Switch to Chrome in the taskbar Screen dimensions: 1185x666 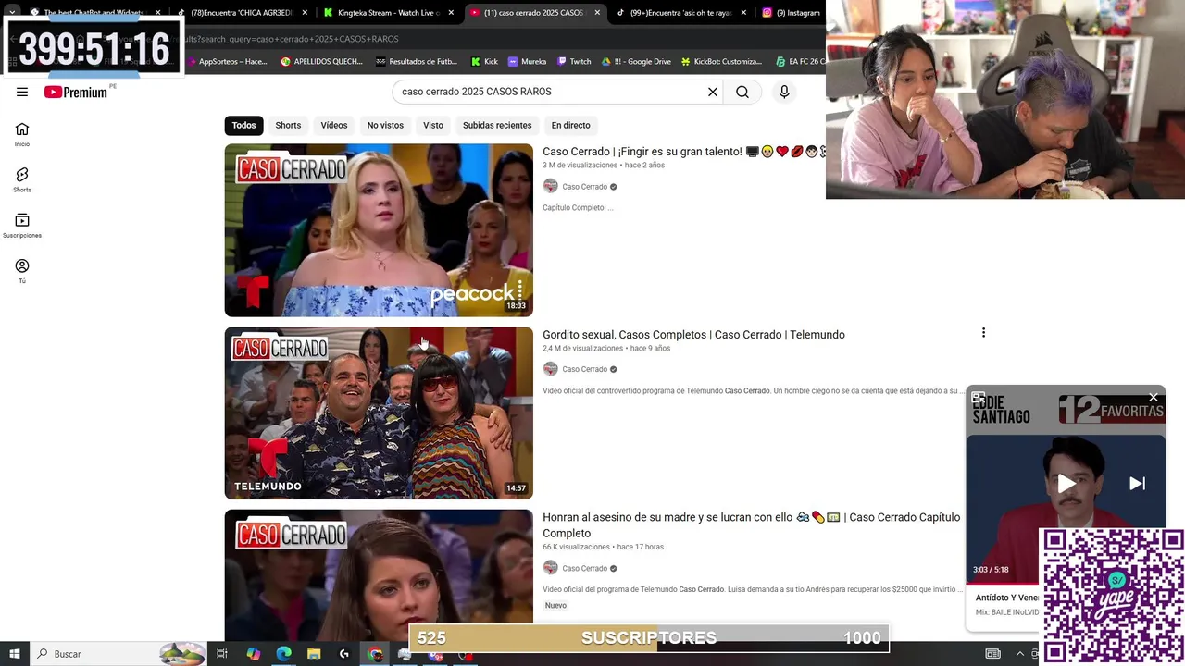(x=375, y=654)
